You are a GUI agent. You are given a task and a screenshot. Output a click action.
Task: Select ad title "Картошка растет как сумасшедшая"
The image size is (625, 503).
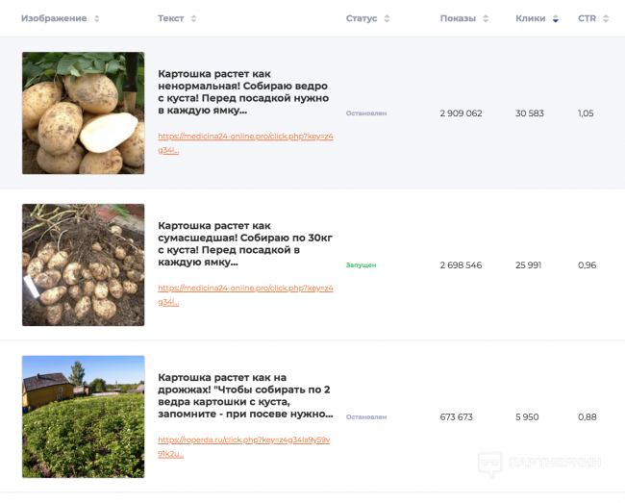coord(244,243)
